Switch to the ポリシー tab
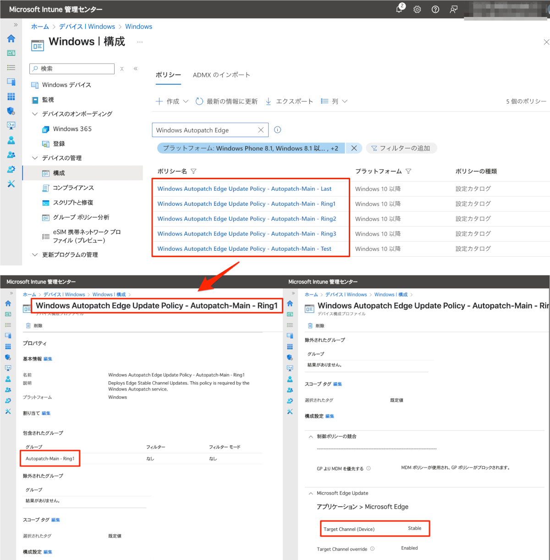 click(168, 75)
